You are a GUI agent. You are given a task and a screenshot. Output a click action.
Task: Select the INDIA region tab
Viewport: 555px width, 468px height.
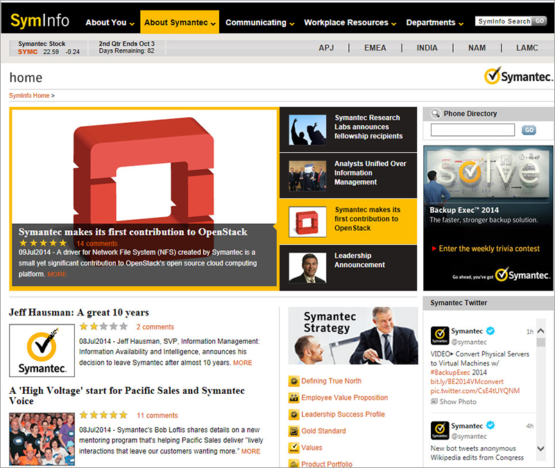(427, 48)
